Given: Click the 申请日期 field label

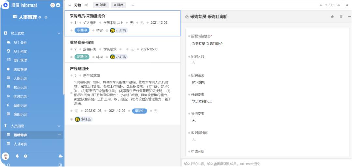Looking at the screenshot, I should coord(198,151).
